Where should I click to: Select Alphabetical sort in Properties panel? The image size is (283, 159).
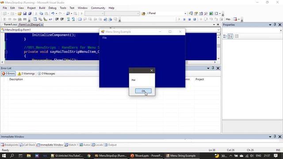(230, 36)
